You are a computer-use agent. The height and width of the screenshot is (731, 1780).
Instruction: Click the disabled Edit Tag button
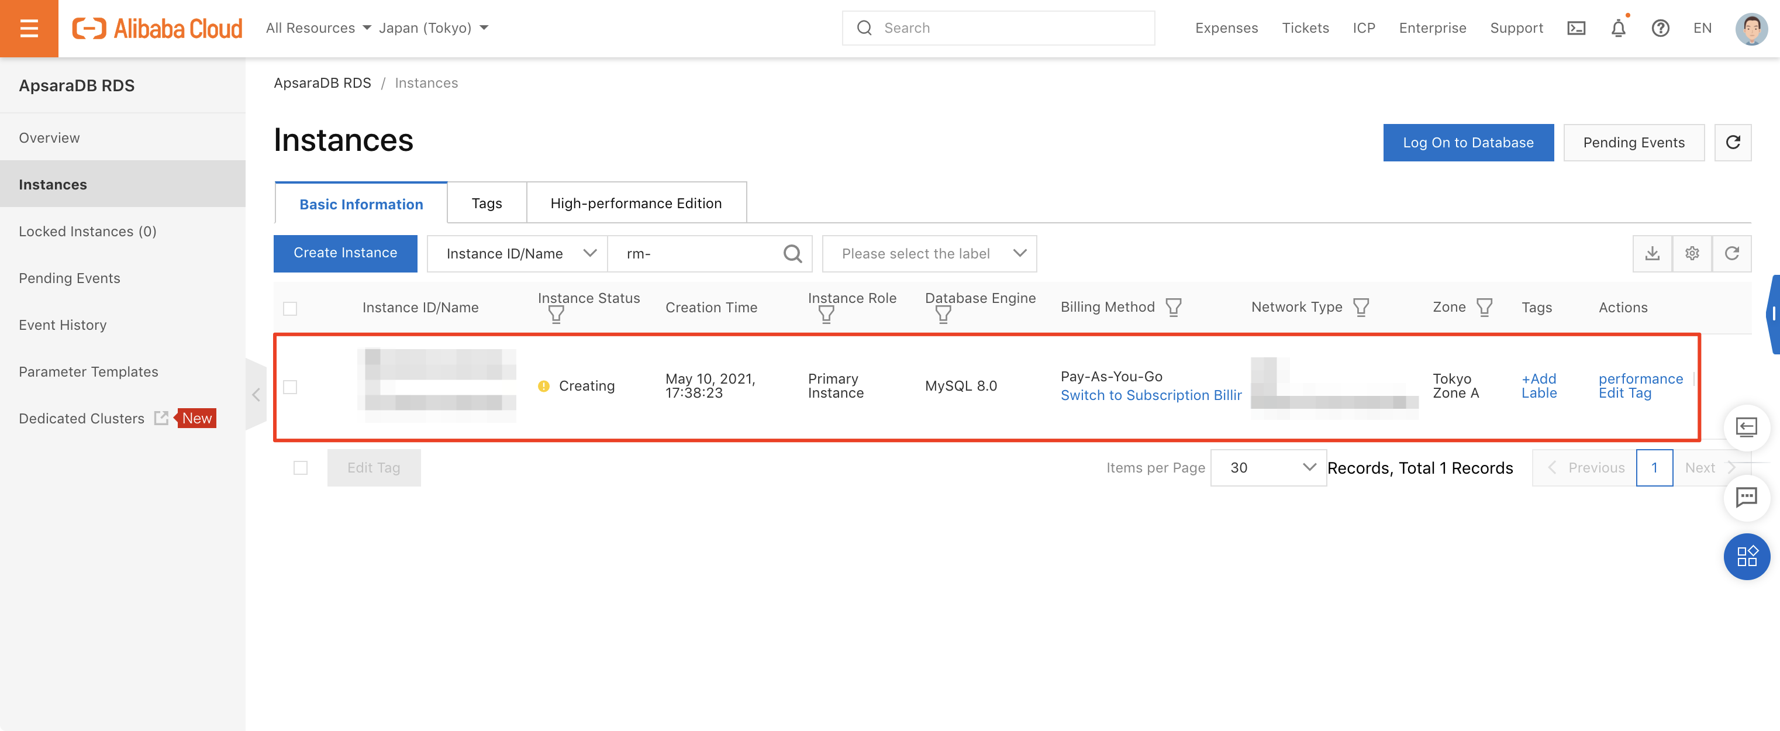point(373,468)
